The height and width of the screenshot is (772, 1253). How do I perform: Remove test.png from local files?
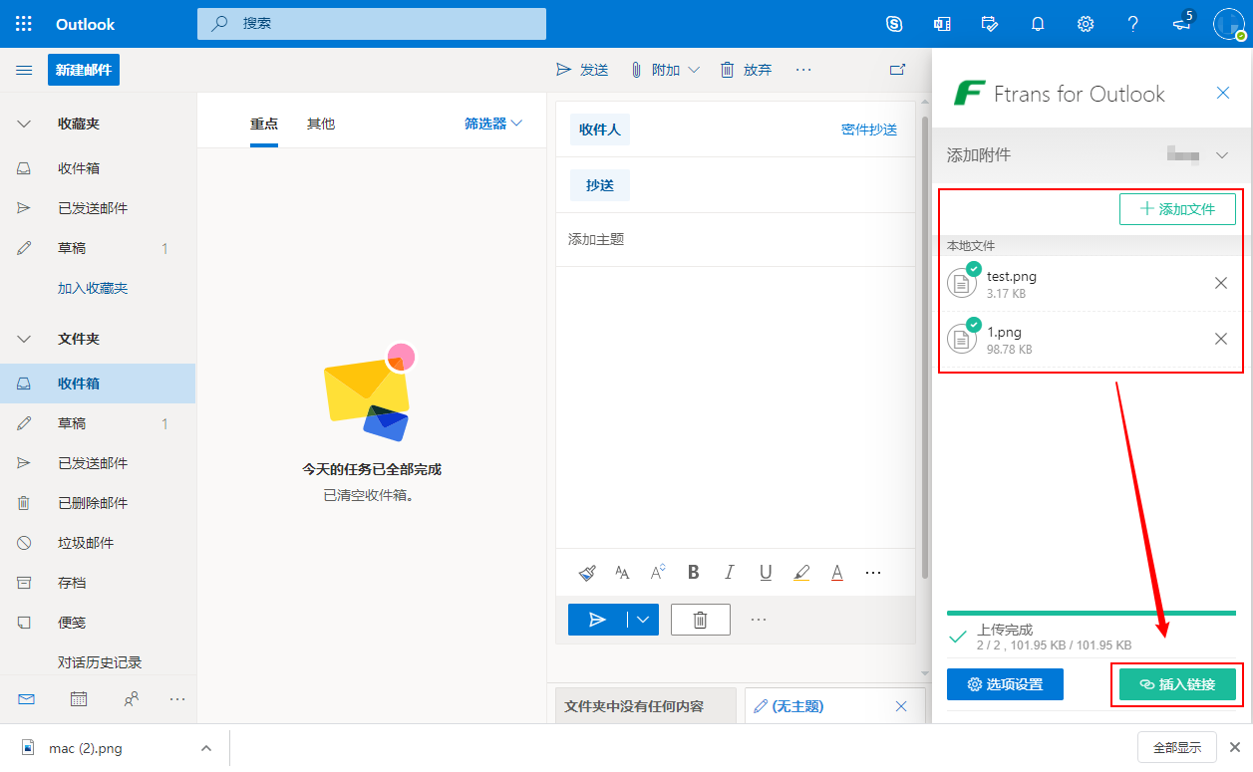click(x=1220, y=283)
